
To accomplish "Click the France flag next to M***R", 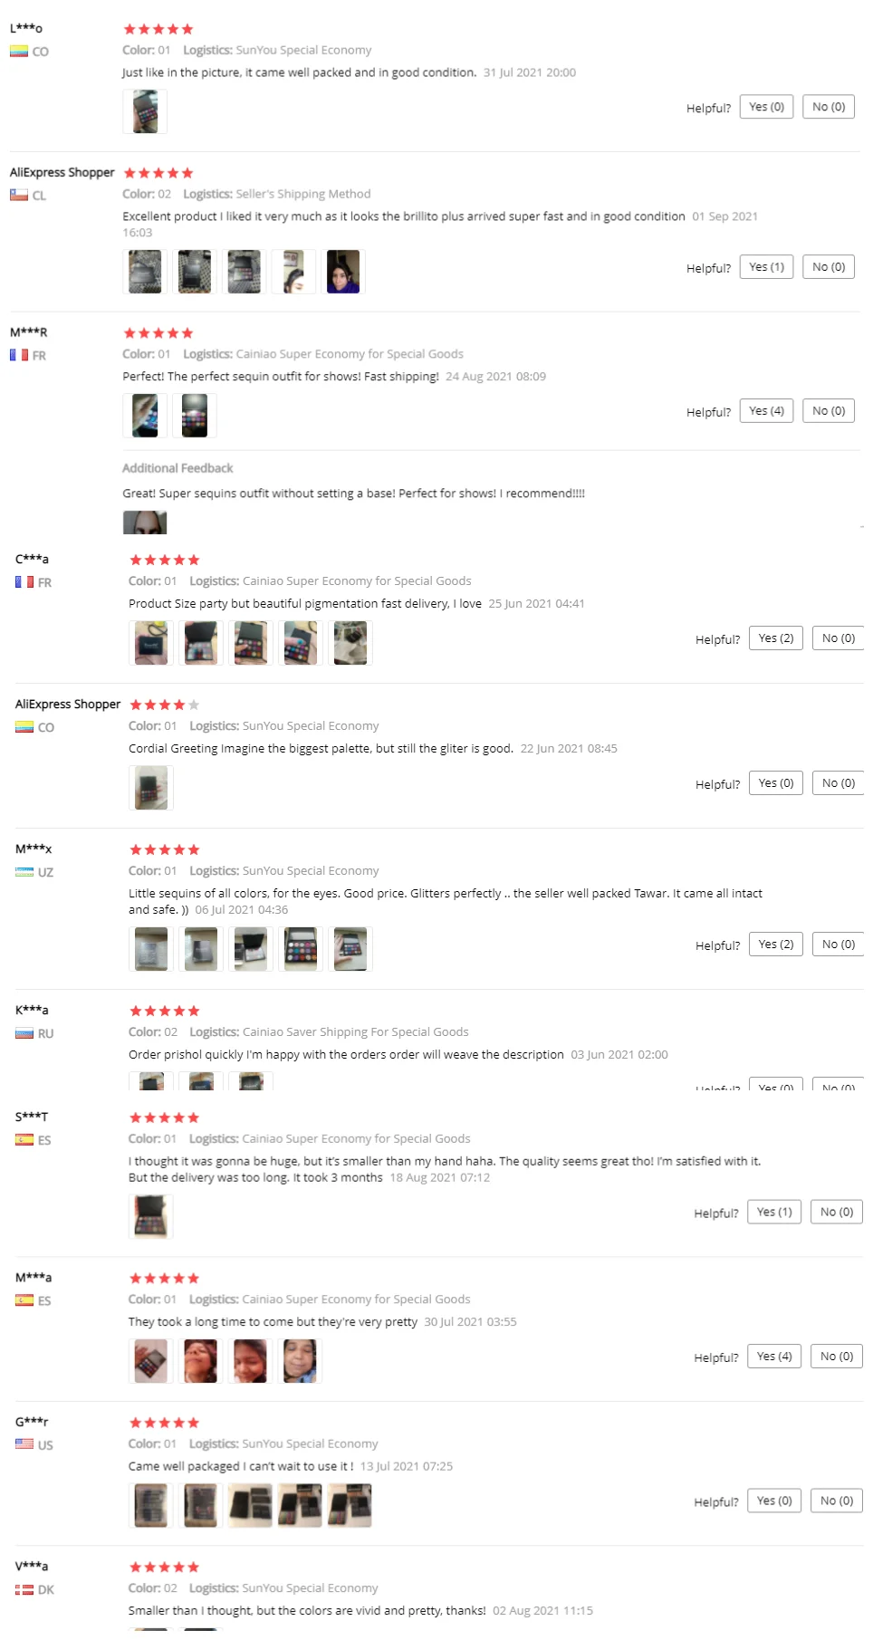I will 19,356.
